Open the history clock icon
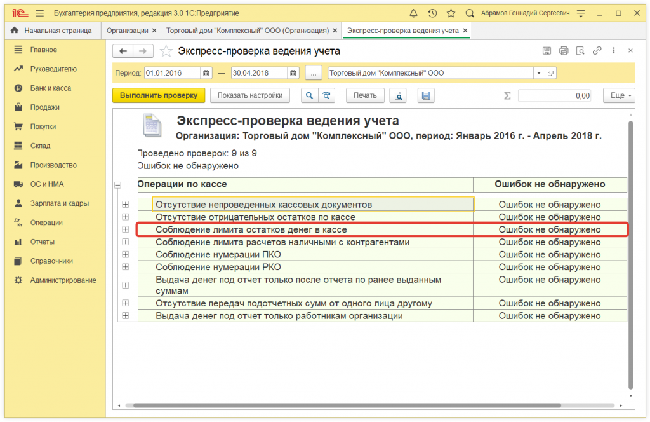The height and width of the screenshot is (422, 650). pos(432,13)
